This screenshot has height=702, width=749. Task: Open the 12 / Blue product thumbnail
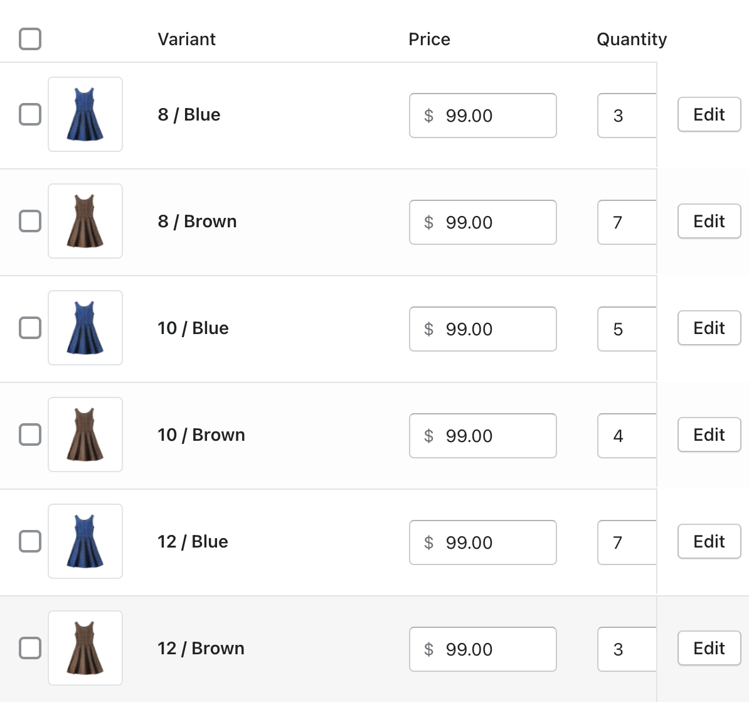pos(85,541)
